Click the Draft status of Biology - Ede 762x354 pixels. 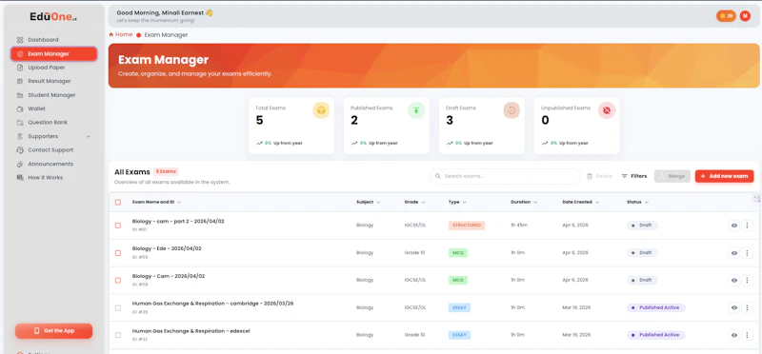point(642,253)
